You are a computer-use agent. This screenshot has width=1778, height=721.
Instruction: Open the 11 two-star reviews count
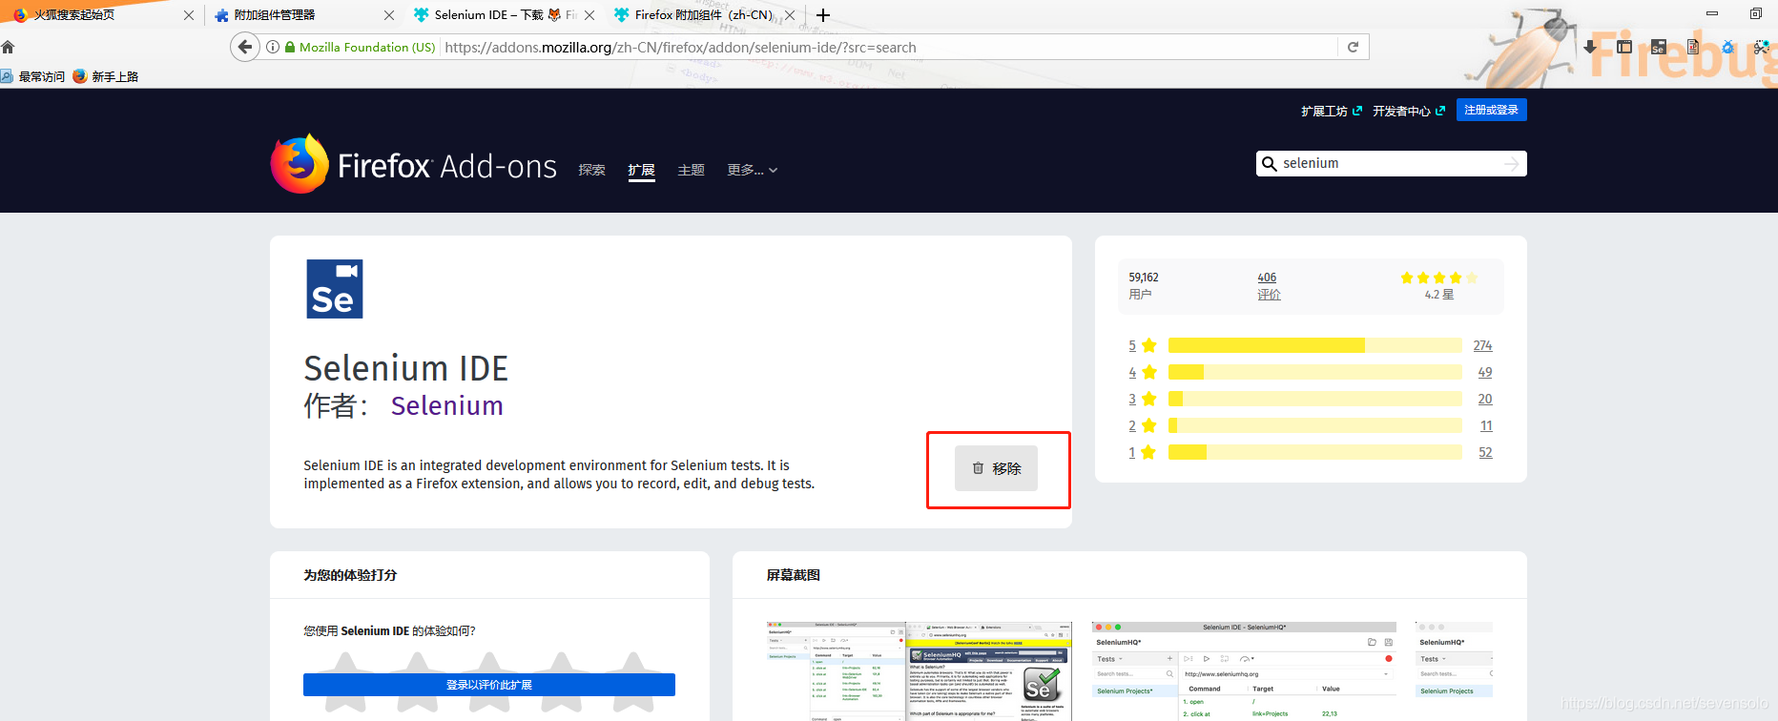click(1486, 425)
